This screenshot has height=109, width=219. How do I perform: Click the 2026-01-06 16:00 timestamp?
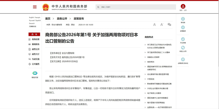point(86,25)
